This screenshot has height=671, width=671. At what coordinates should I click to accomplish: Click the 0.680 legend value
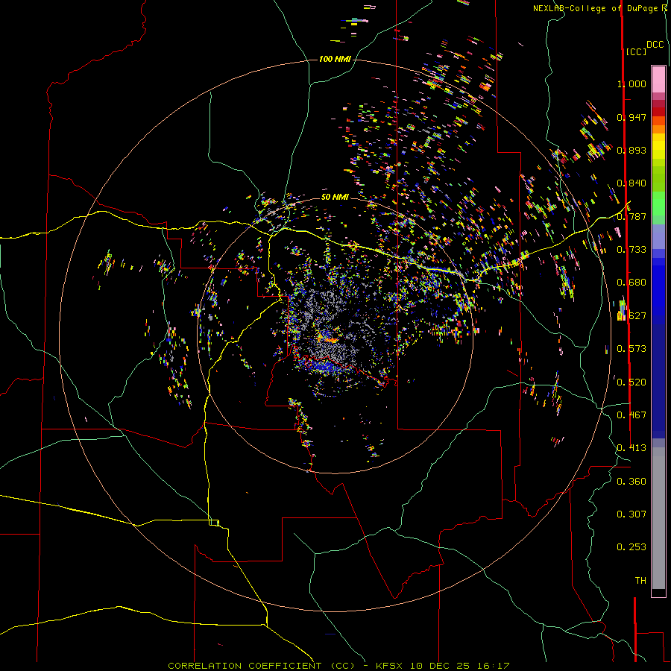tap(631, 283)
